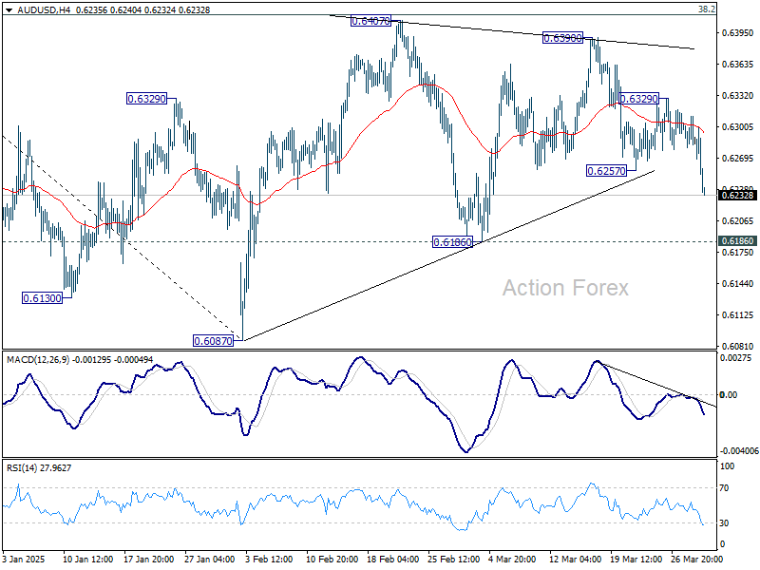Select the 0.63900 price label

[562, 38]
